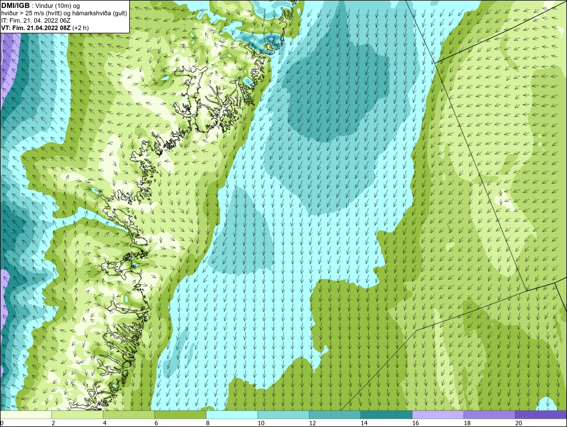567x427 pixels.
Task: Click the legend tick label '16'
Action: tap(416, 423)
